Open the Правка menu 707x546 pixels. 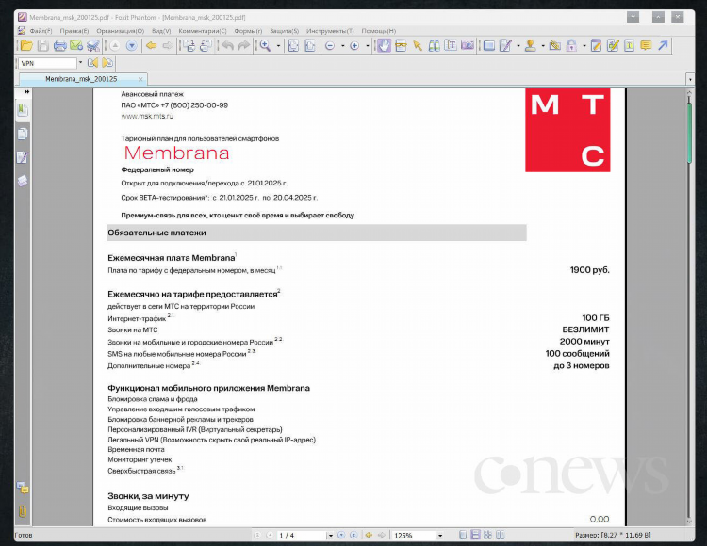[x=74, y=31]
